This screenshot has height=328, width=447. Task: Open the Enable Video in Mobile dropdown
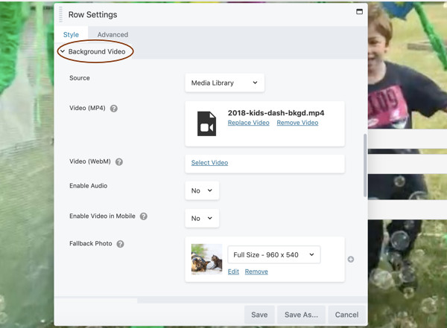[x=202, y=218]
